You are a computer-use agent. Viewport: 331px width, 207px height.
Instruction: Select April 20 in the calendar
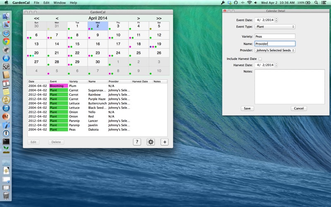36,53
